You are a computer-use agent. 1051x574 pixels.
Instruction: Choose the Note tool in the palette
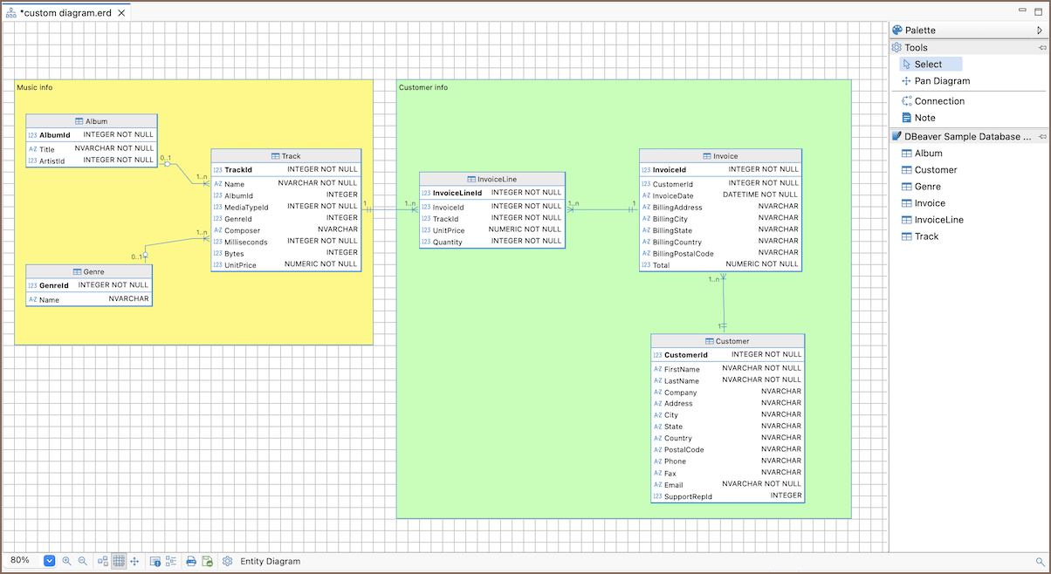[924, 118]
